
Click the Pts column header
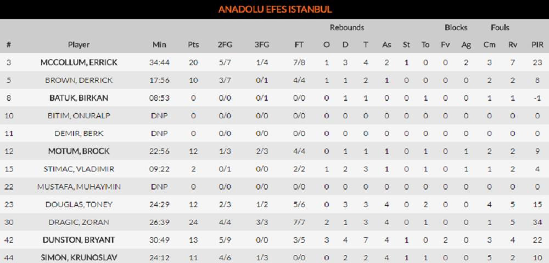193,45
